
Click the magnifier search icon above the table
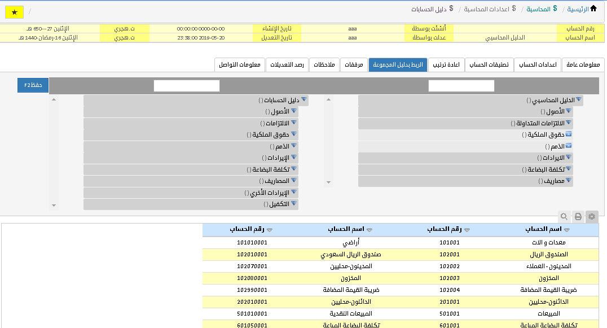click(x=564, y=216)
